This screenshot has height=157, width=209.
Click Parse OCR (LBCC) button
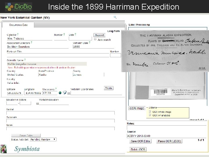click(x=169, y=141)
